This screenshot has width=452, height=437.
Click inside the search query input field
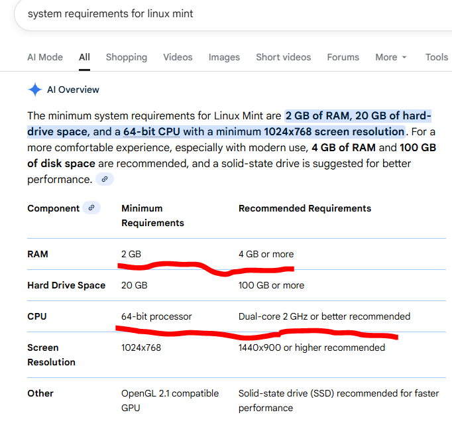199,13
